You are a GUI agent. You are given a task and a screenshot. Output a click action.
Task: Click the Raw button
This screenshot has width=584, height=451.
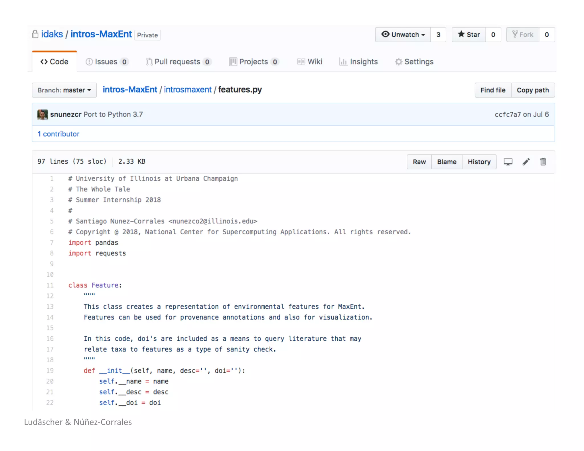pyautogui.click(x=419, y=162)
